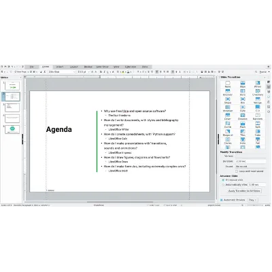
Task: Select the Split transition
Action: 258,124
